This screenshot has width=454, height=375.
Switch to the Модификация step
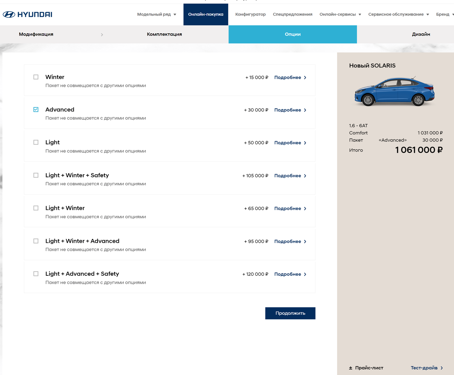[36, 34]
